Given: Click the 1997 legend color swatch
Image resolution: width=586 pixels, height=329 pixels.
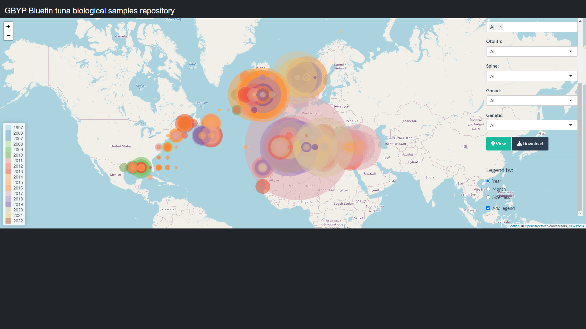Looking at the screenshot, I should click(x=8, y=128).
